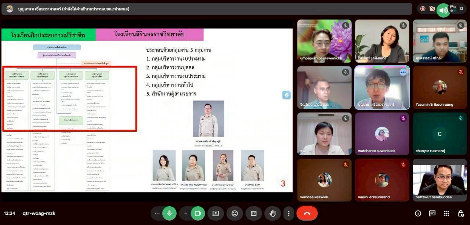Viewport: 470px width, 225px height.
Task: Click the recording indicator icon
Action: click(x=423, y=9)
